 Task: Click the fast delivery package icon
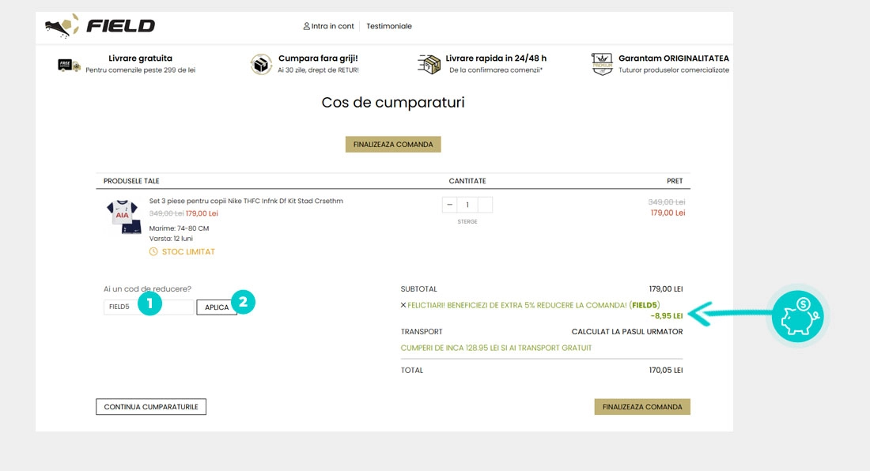click(429, 64)
